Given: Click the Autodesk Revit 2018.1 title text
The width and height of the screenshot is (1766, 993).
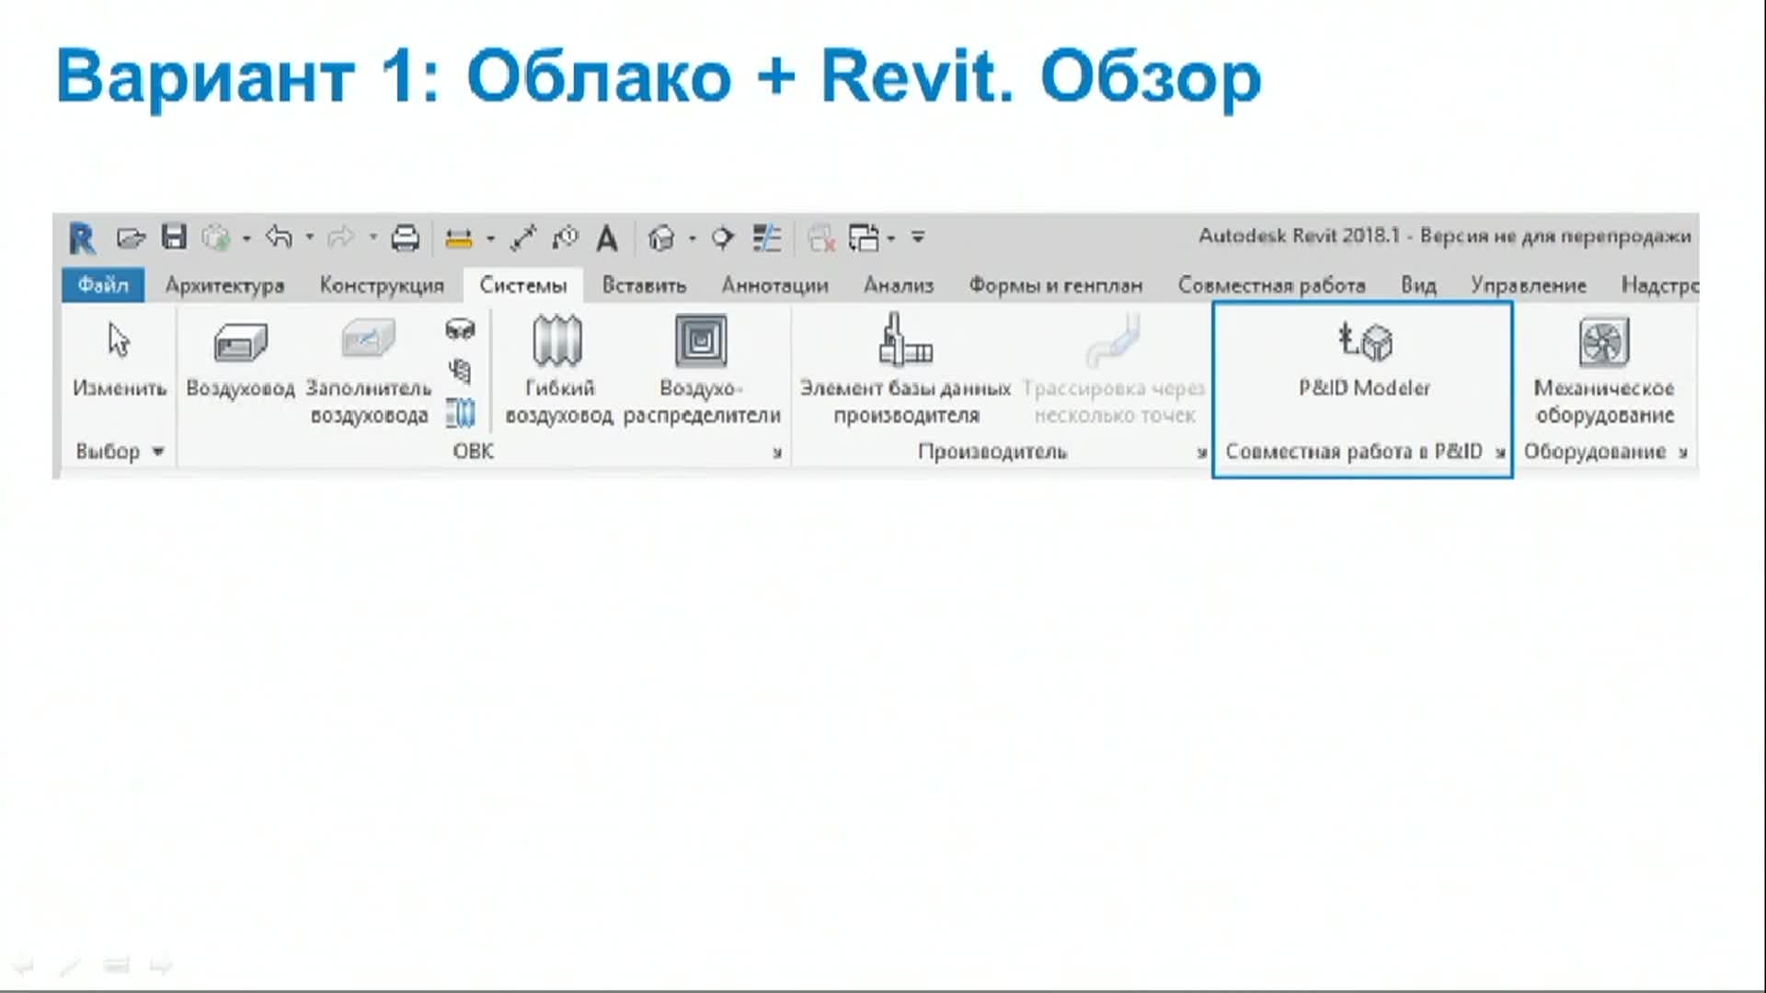Looking at the screenshot, I should (x=1299, y=236).
